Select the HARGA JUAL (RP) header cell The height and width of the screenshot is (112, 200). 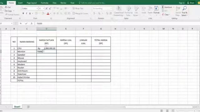tap(66, 42)
